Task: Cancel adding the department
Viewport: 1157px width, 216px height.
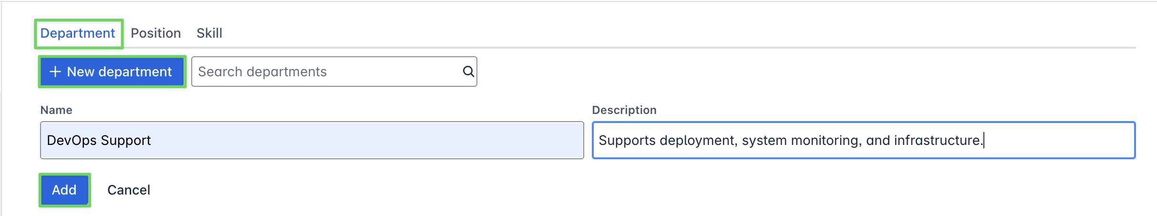Action: pos(128,190)
